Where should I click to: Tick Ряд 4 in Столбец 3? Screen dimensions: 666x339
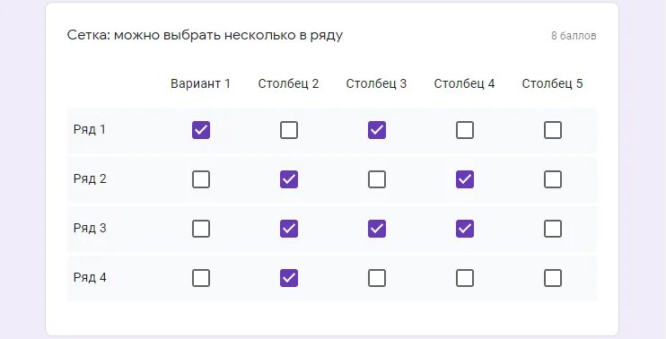[377, 278]
